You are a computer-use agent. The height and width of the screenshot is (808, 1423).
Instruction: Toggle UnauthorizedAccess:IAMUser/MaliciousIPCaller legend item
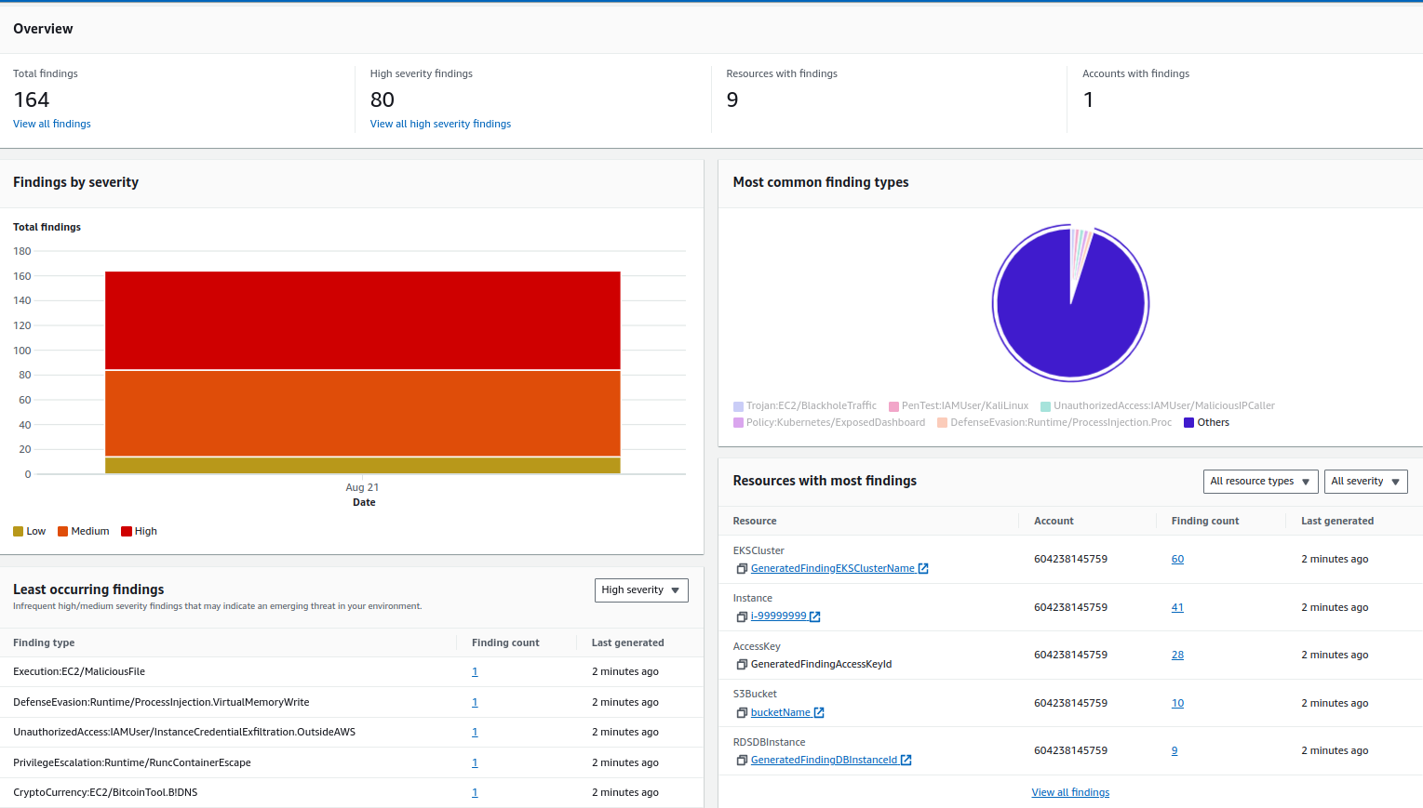pos(1158,406)
